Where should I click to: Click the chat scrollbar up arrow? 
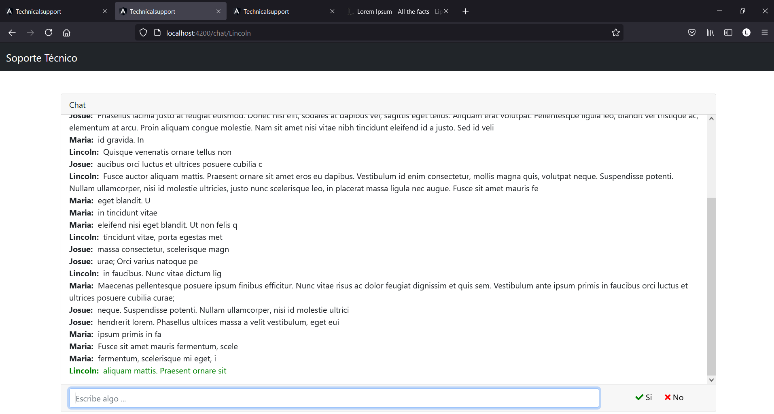tap(711, 119)
